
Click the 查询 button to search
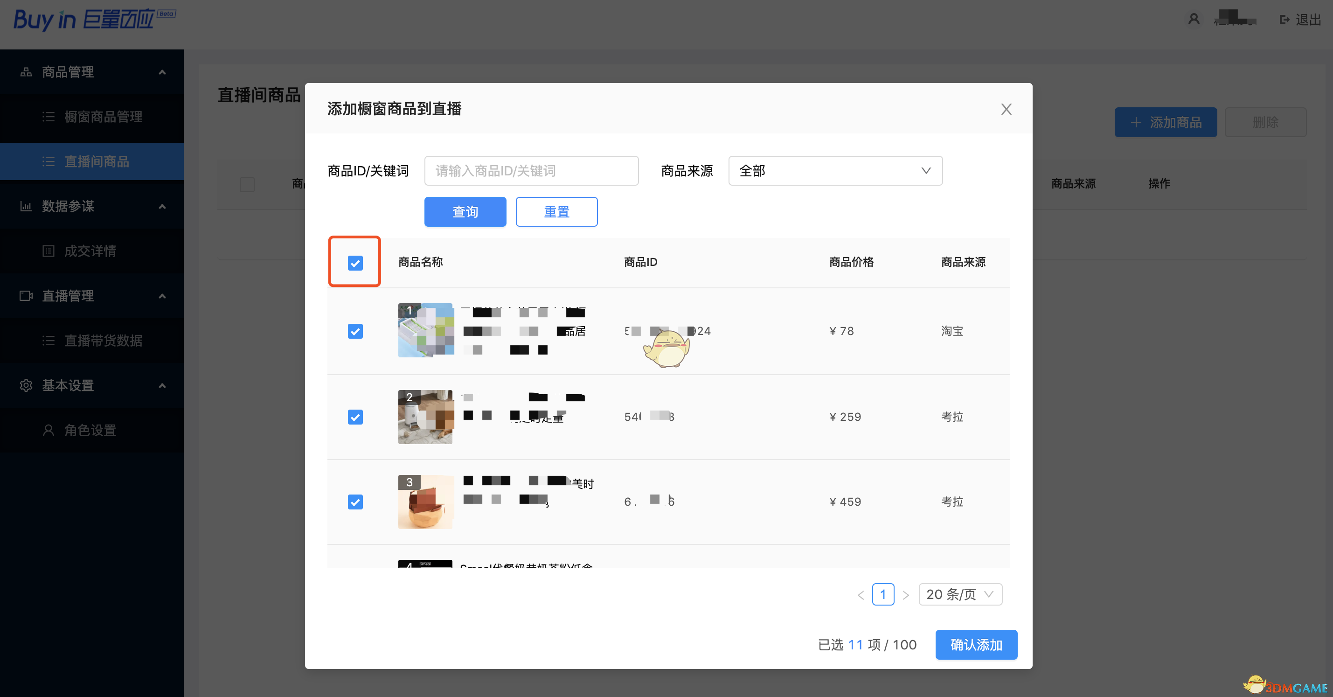coord(464,212)
